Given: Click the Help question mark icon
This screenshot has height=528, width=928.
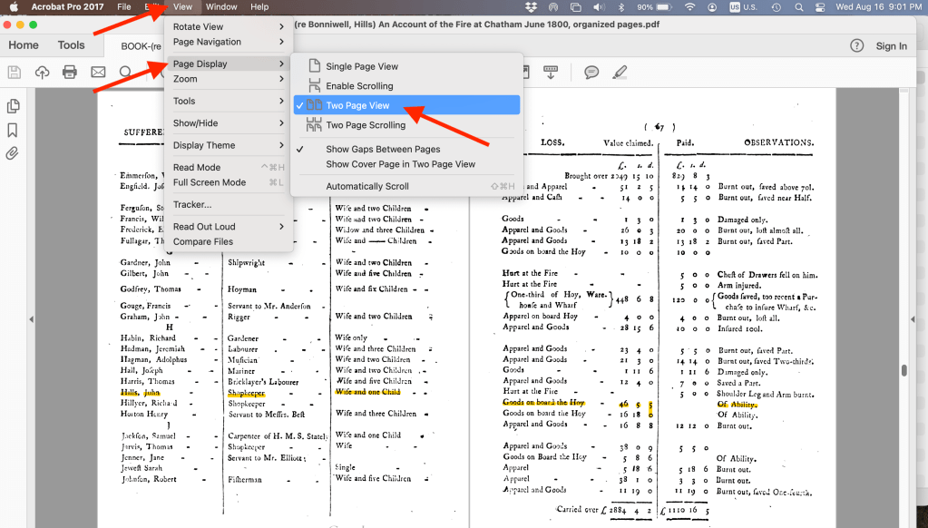Looking at the screenshot, I should pyautogui.click(x=856, y=45).
